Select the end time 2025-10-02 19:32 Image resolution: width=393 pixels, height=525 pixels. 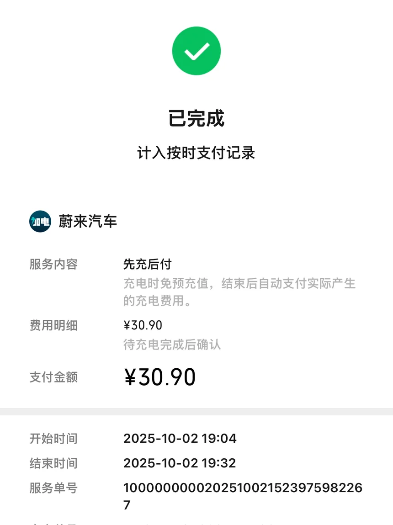pyautogui.click(x=180, y=463)
